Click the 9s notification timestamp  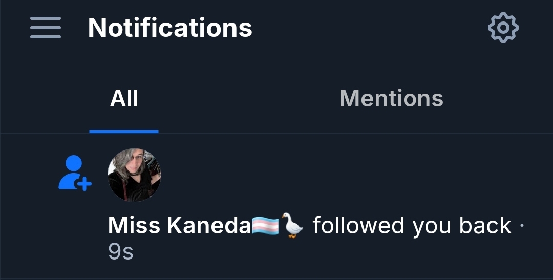pyautogui.click(x=121, y=252)
